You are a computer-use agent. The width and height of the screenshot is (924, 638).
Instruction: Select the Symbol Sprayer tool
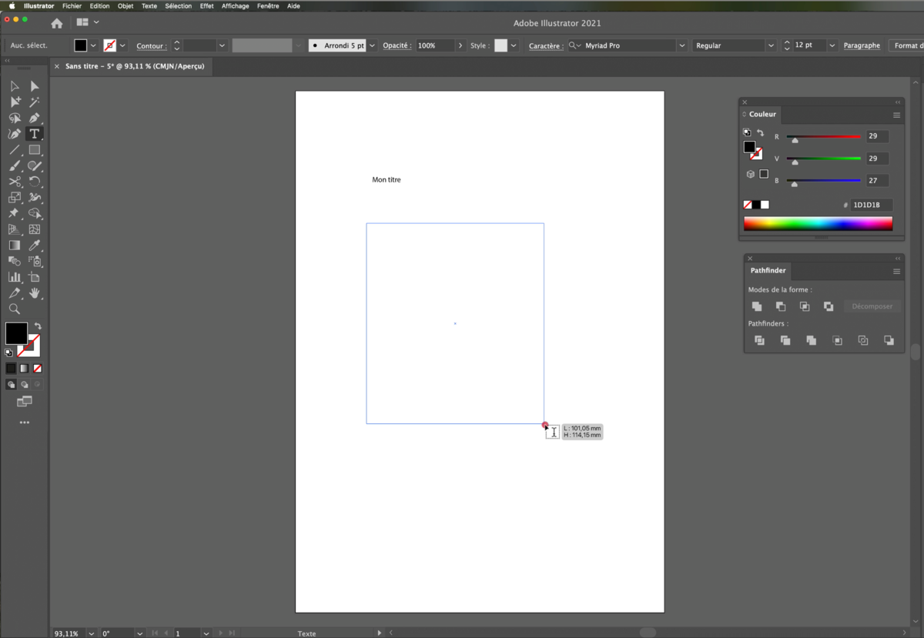35,261
